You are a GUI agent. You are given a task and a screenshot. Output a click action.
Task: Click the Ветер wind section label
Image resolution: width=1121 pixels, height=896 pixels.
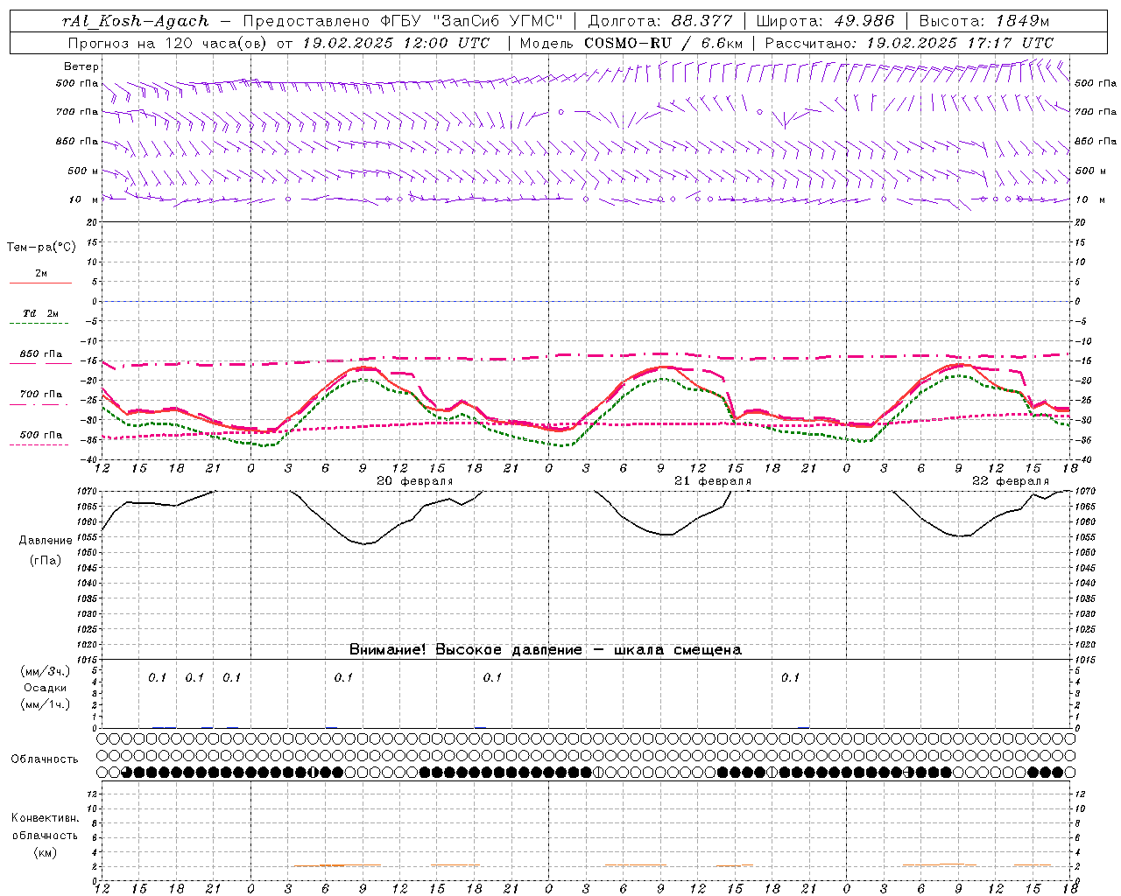pyautogui.click(x=81, y=66)
